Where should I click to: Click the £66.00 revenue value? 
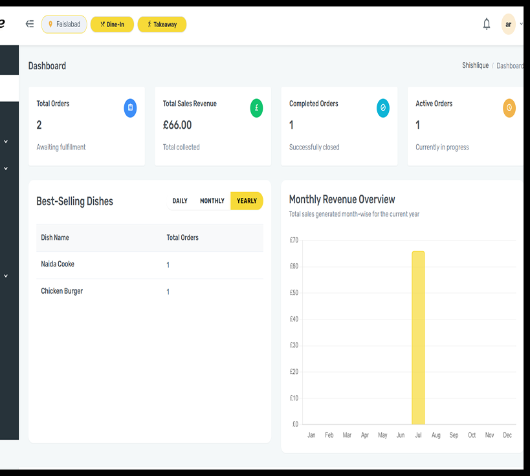177,125
